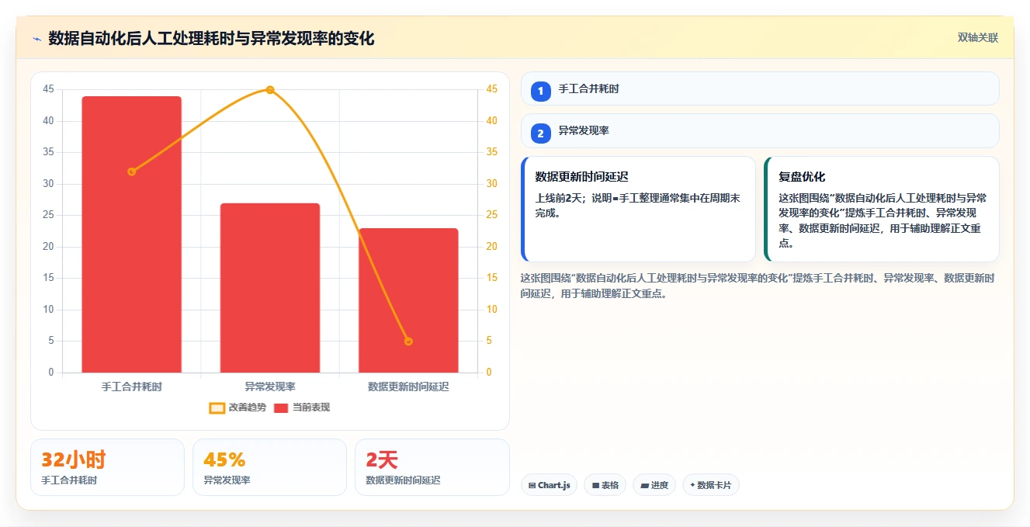This screenshot has width=1030, height=527.
Task: Click the 数据卡片 tag chip
Action: (x=711, y=485)
